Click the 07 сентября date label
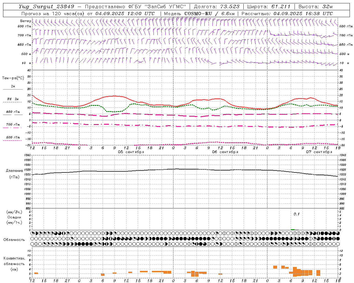Screen dimensions: 354x283 tap(319, 152)
